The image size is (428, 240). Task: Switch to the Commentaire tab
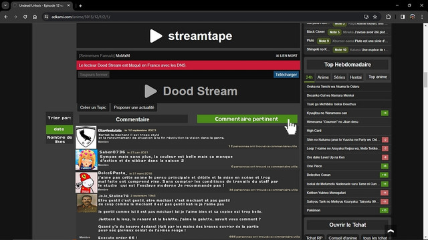[x=132, y=119]
